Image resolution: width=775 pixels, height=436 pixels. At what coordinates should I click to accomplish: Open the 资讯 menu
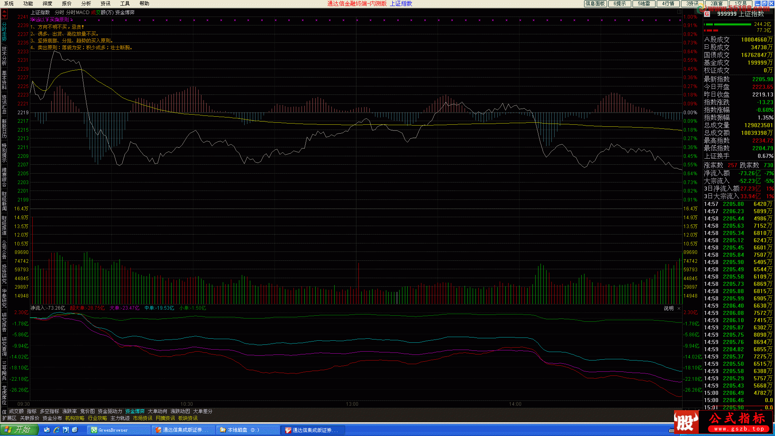(x=106, y=4)
